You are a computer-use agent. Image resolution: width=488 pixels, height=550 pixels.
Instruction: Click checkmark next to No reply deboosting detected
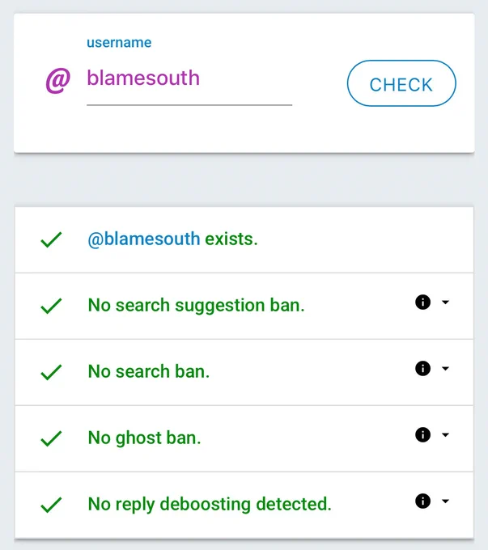tap(51, 505)
